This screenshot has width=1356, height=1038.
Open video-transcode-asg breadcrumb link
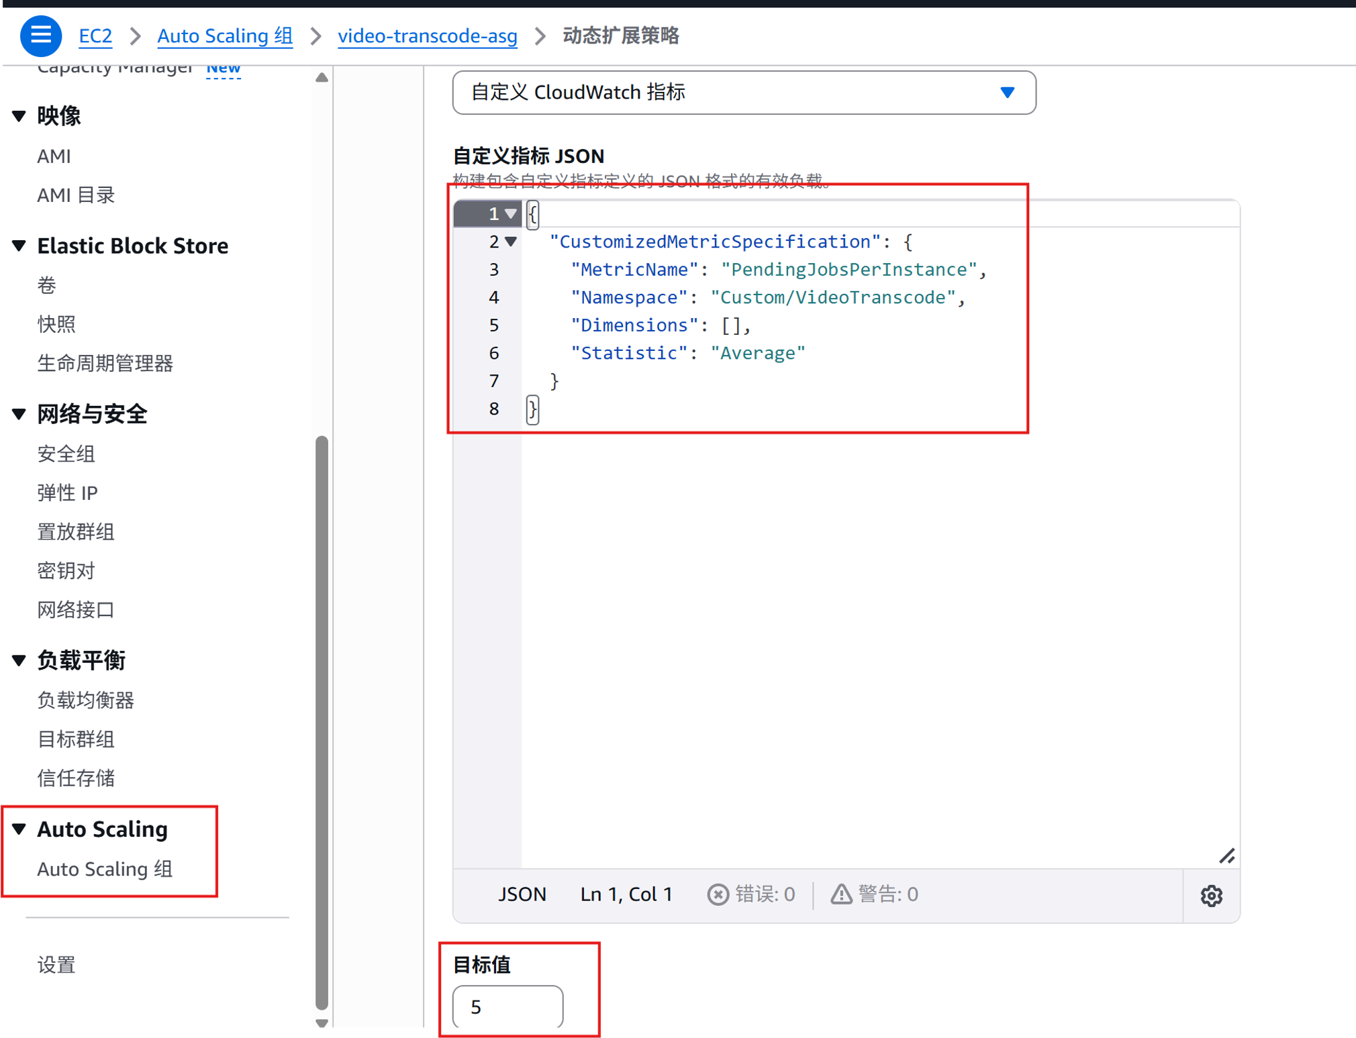coord(428,36)
